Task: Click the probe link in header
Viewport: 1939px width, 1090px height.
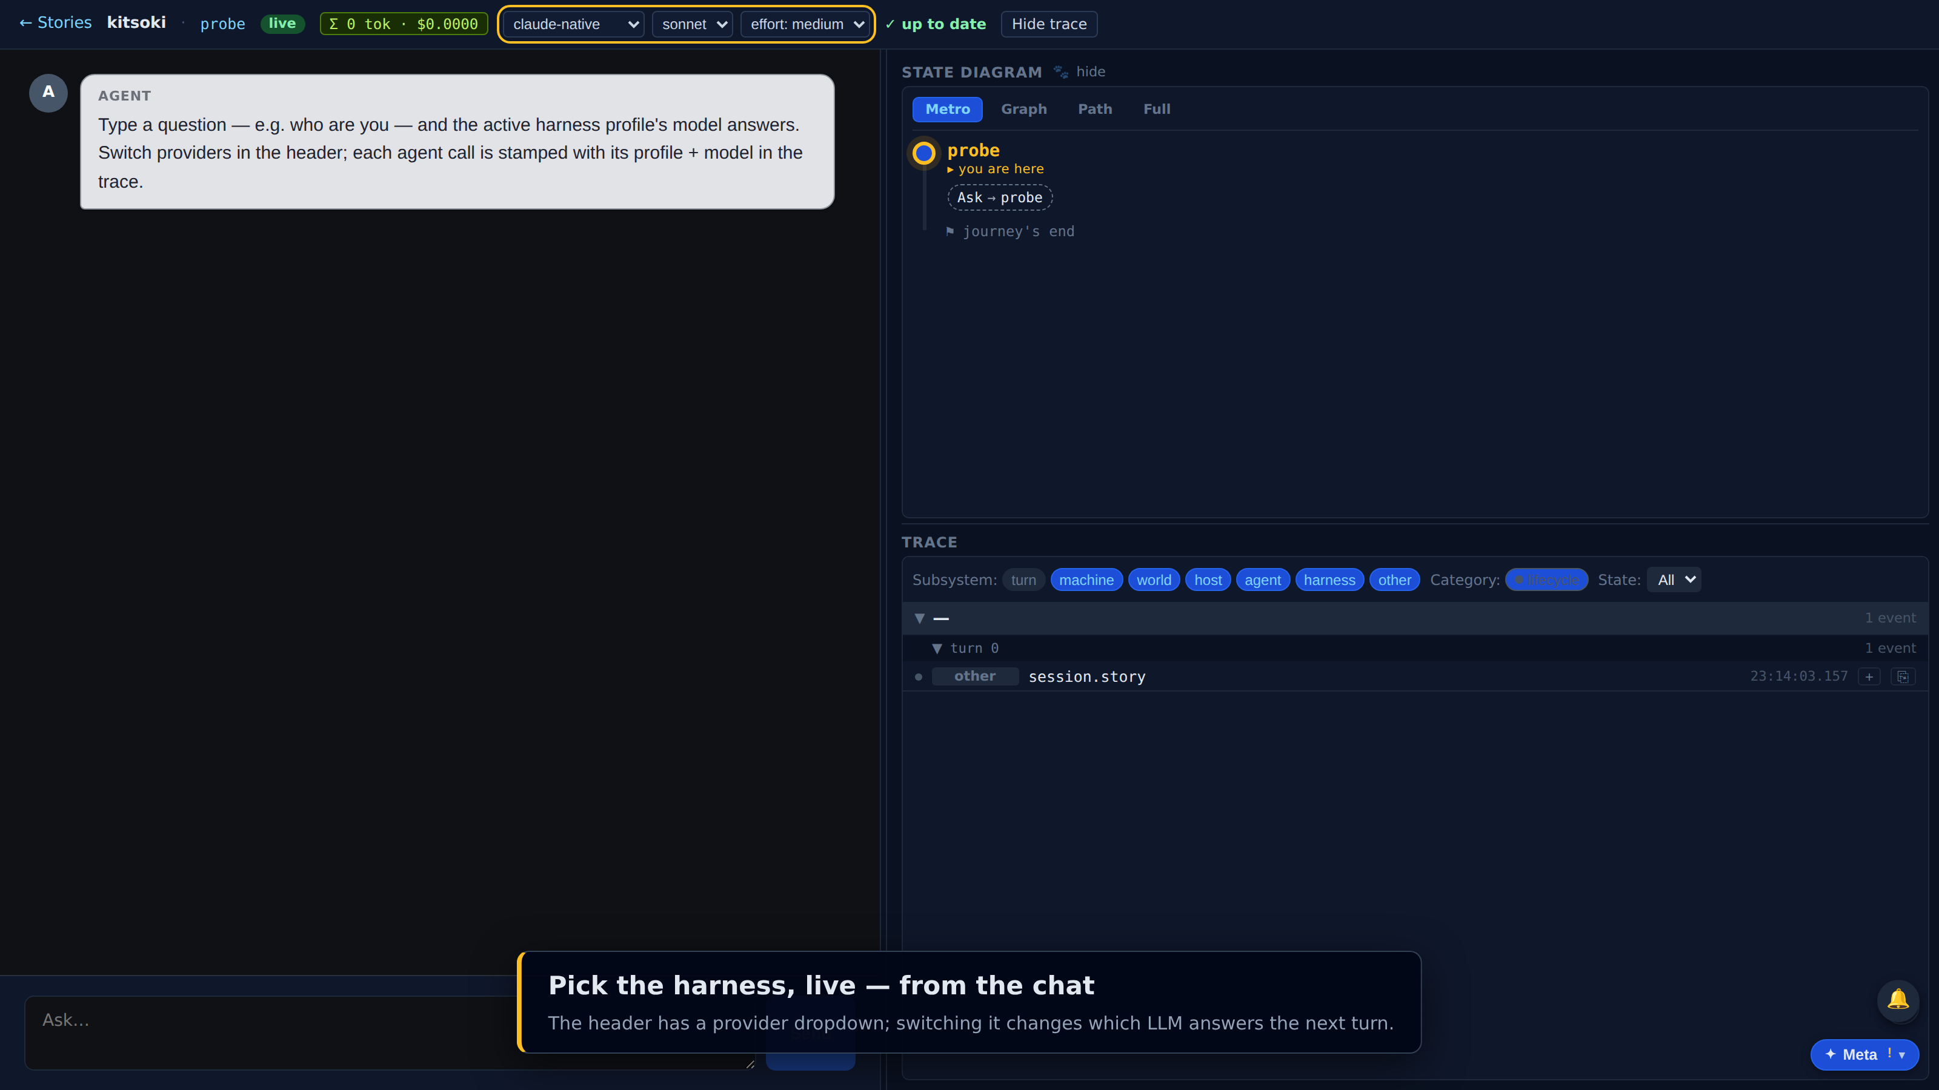Action: (222, 24)
